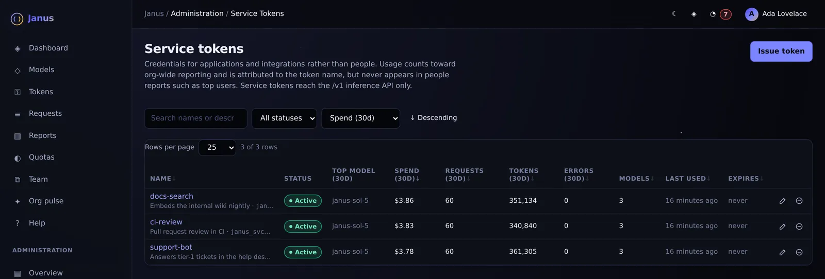The height and width of the screenshot is (279, 825).
Task: Click the Quotas half-circle icon
Action: click(18, 158)
